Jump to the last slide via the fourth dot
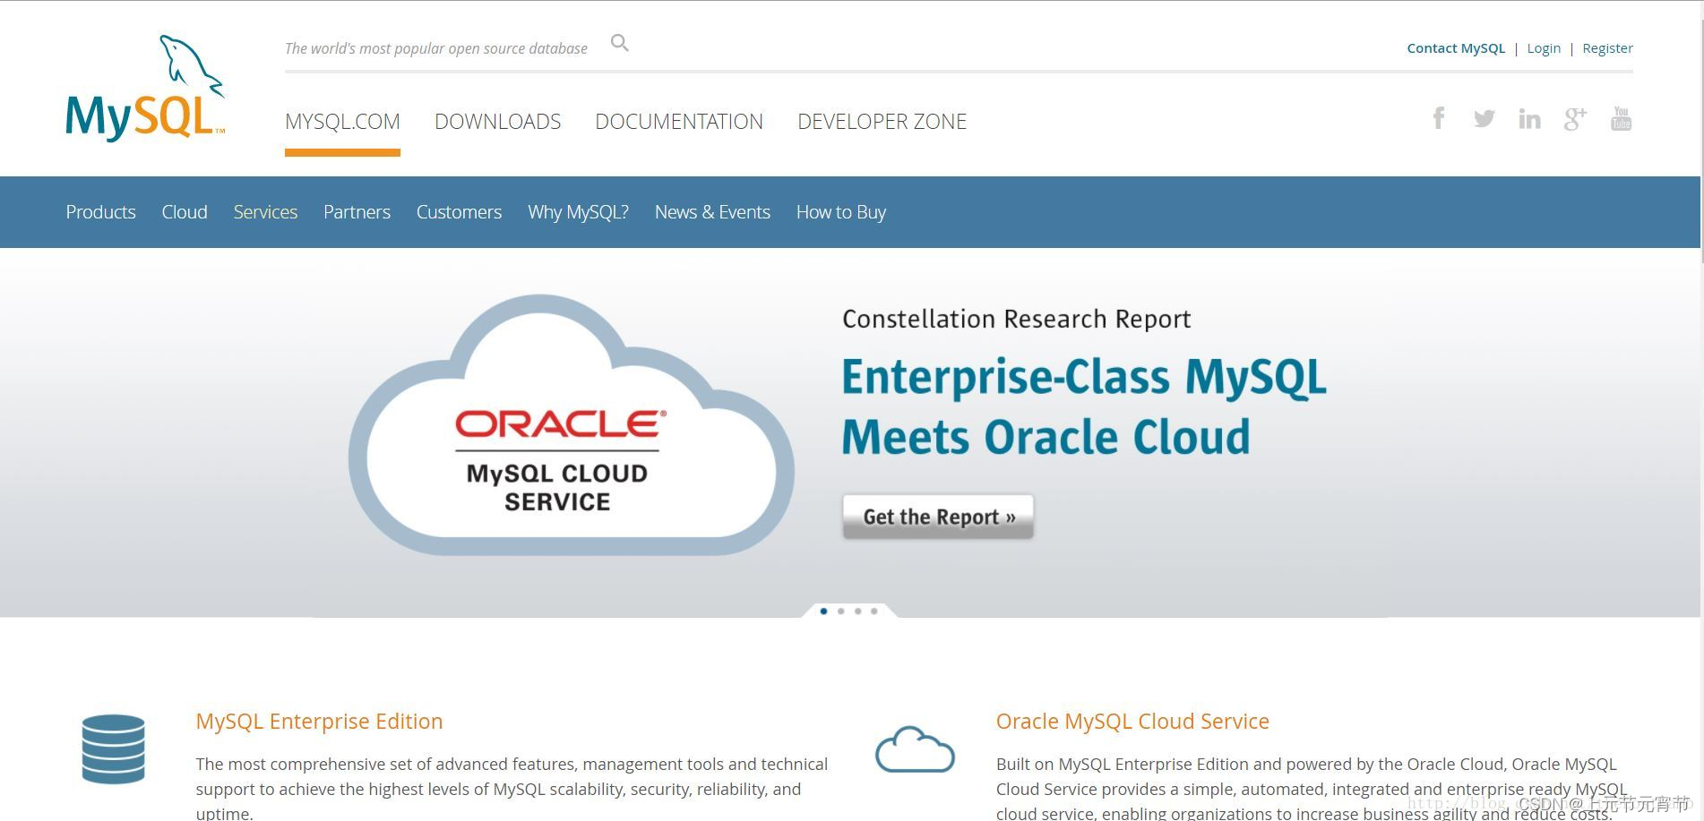 [x=874, y=611]
